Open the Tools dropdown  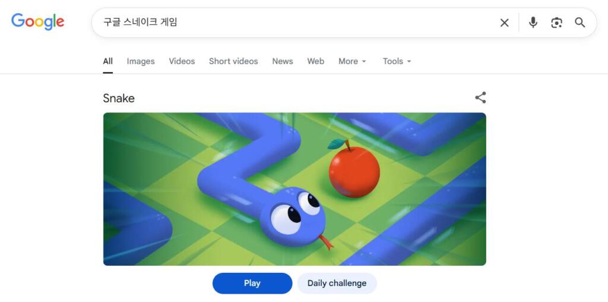pyautogui.click(x=397, y=61)
